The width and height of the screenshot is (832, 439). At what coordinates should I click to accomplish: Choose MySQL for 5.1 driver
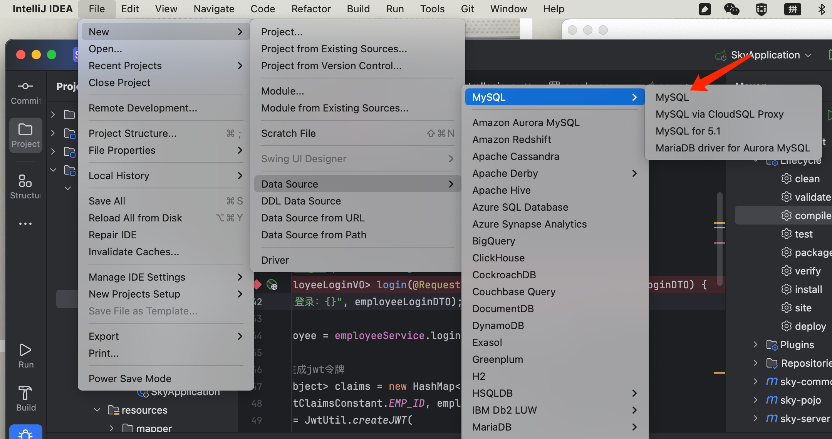(x=688, y=131)
